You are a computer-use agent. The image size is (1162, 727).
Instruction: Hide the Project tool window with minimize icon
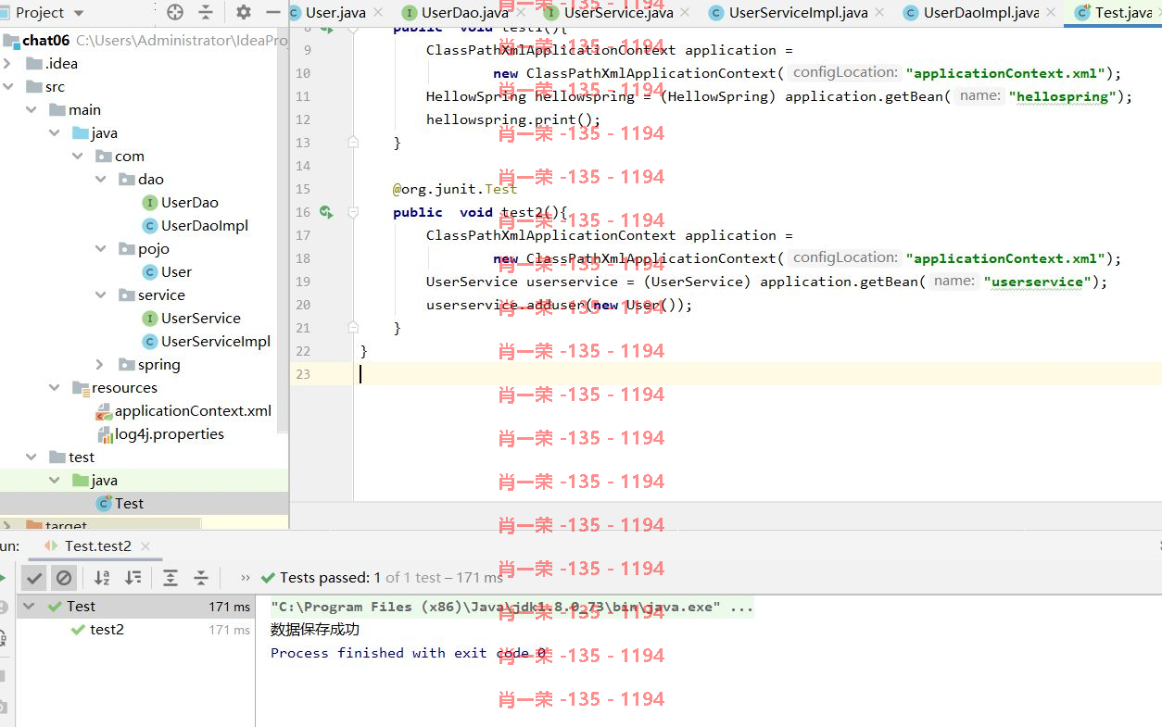click(x=272, y=12)
